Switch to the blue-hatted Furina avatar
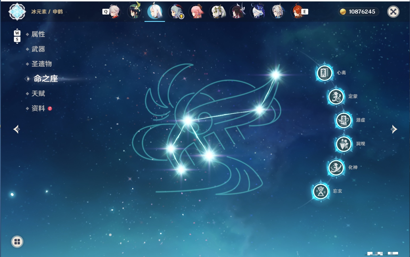This screenshot has height=257, width=410. pos(258,12)
